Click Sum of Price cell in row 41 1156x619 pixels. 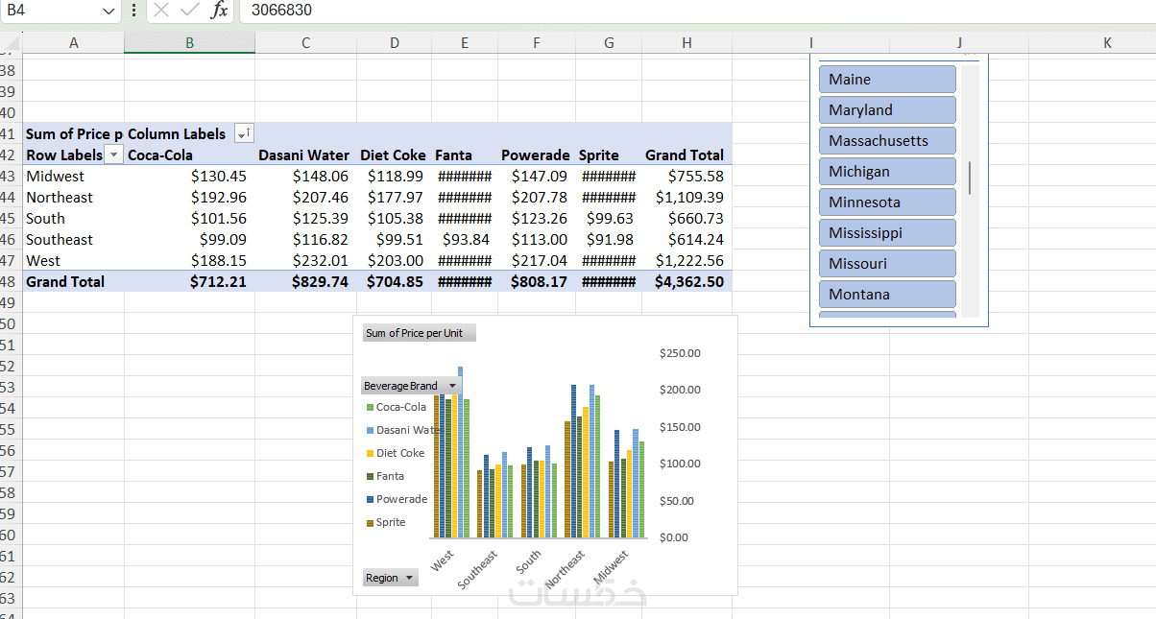pos(74,133)
